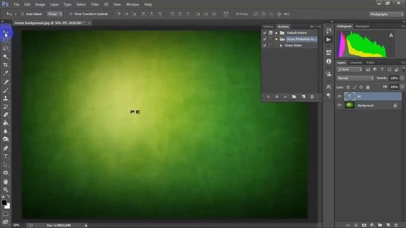Select the Crop tool
Screen dimensions: 406x228
click(x=6, y=65)
